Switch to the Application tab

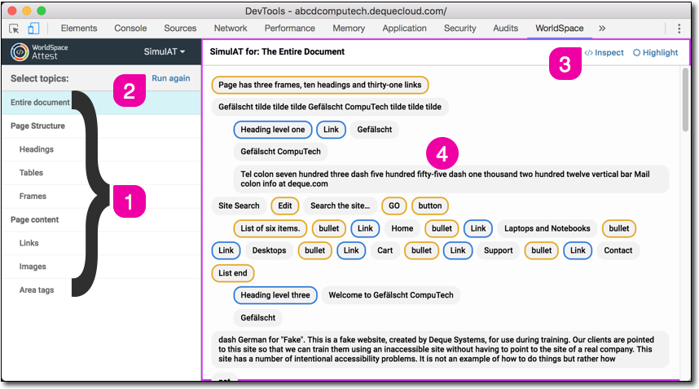pos(404,28)
